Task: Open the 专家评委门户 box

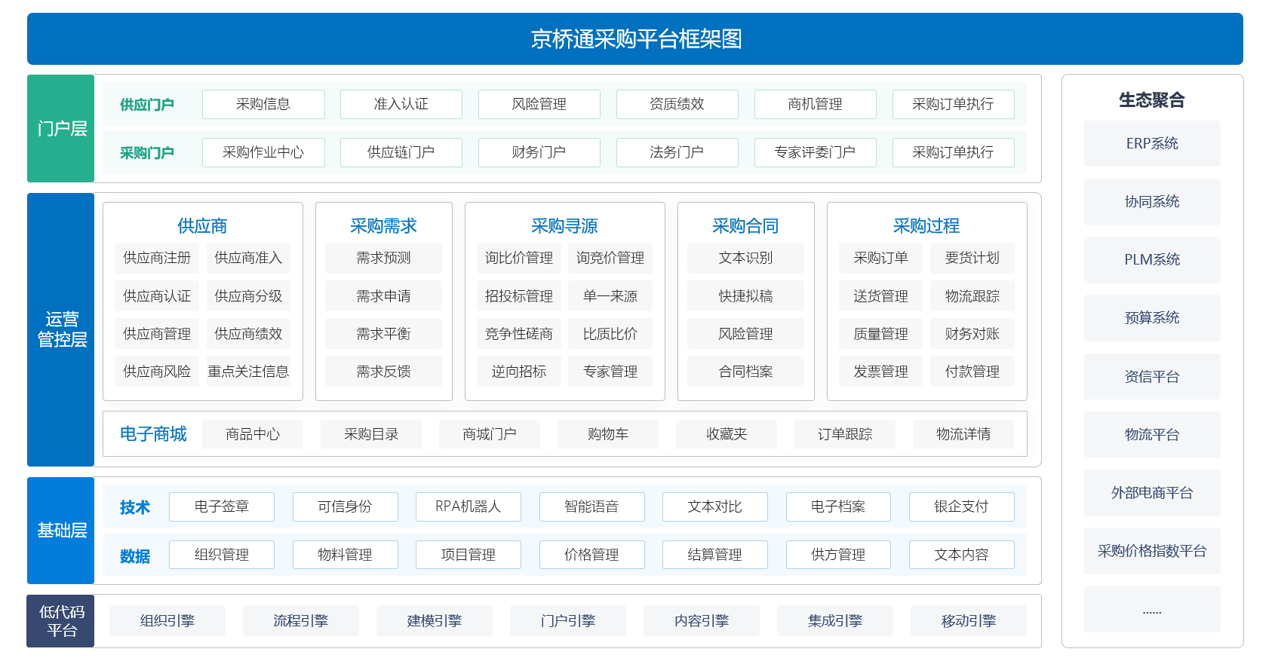Action: tap(816, 152)
